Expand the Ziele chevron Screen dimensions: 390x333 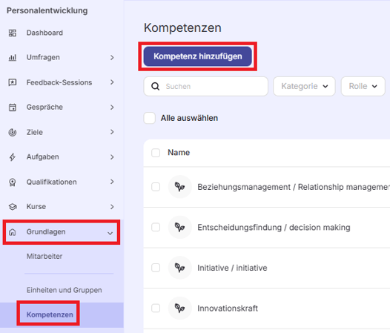coord(112,132)
